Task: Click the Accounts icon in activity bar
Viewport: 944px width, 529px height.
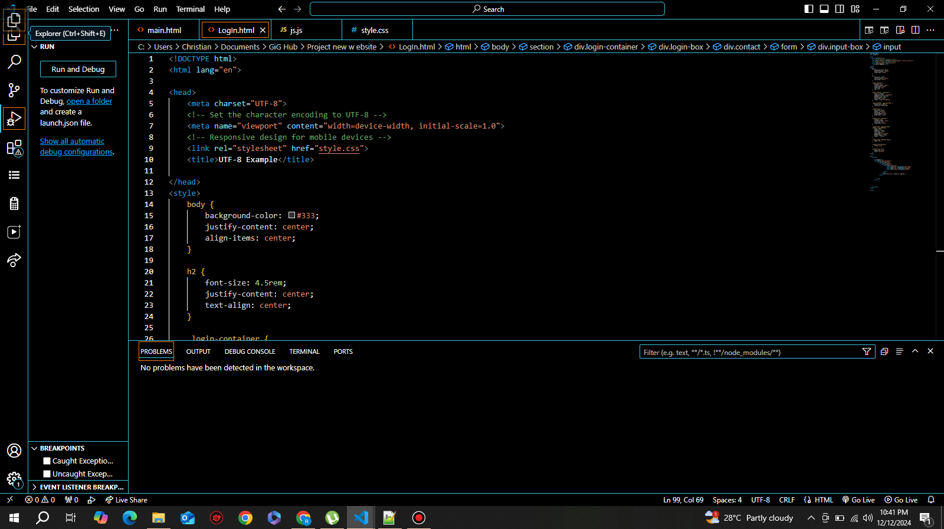Action: [14, 451]
